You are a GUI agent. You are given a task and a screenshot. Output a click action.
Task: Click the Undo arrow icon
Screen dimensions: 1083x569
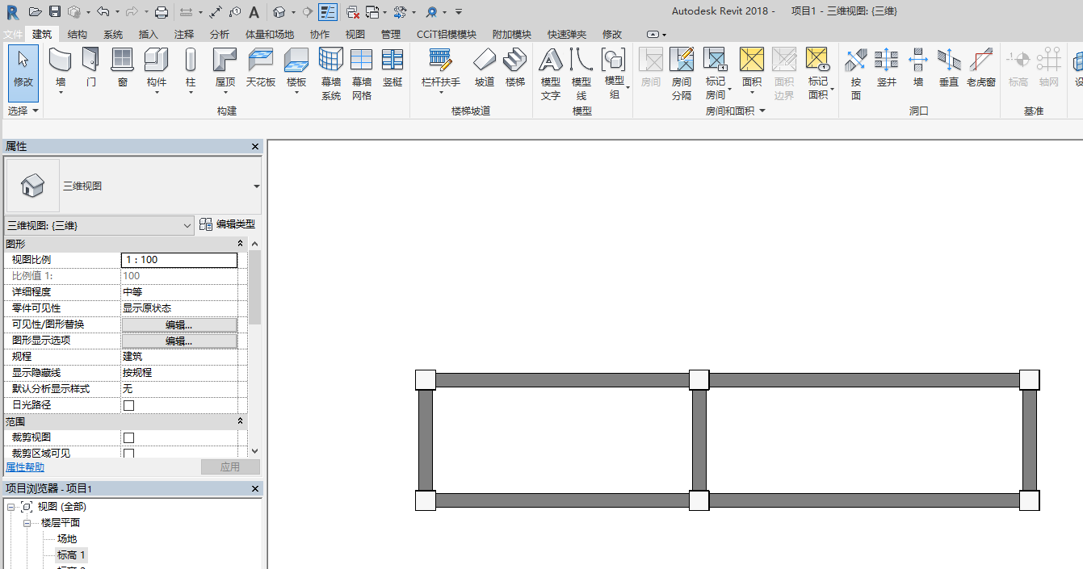click(x=103, y=11)
